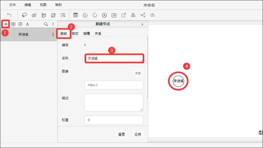Open the list search filter icon
The height and width of the screenshot is (148, 263).
click(x=63, y=15)
